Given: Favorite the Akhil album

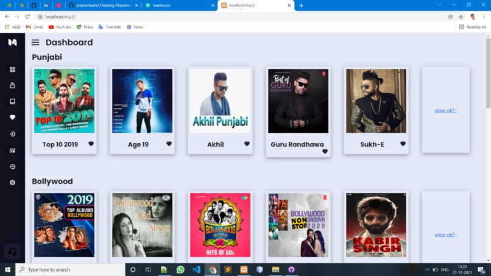Looking at the screenshot, I should click(x=247, y=144).
